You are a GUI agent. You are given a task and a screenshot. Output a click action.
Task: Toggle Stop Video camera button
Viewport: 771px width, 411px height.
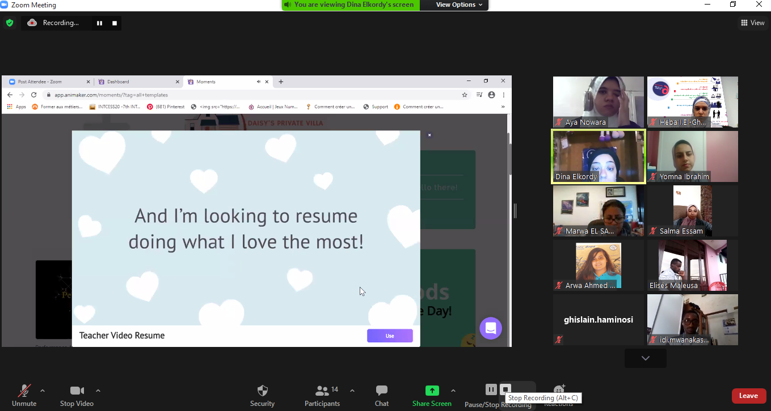(77, 391)
